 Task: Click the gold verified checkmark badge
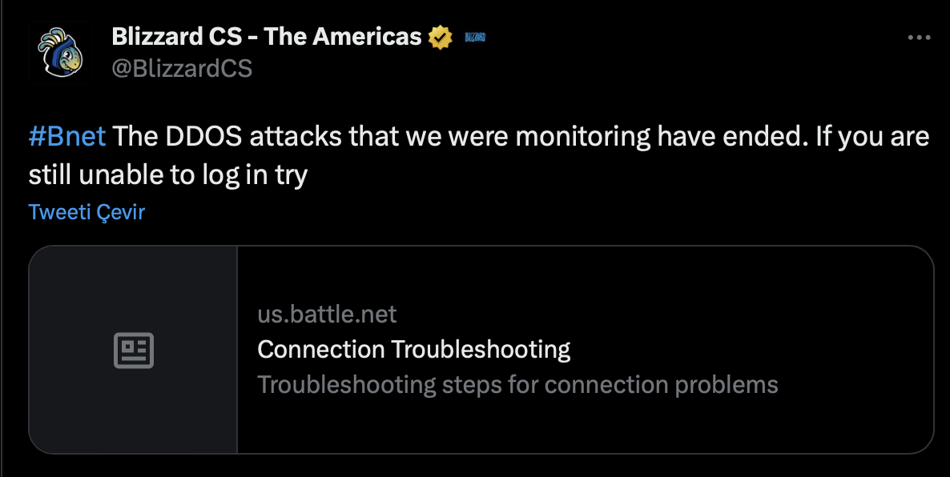pos(439,37)
